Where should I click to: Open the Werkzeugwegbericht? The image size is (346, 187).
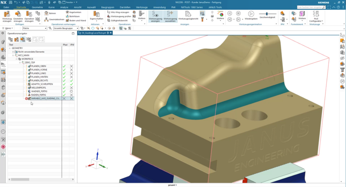188,16
